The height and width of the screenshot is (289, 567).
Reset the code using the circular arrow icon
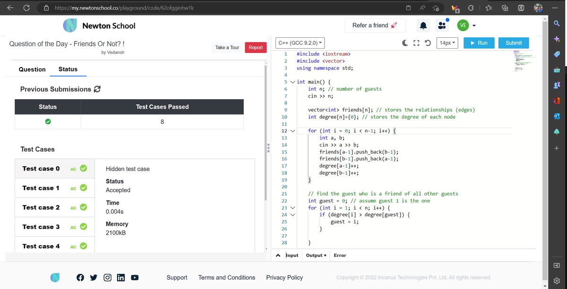pyautogui.click(x=428, y=42)
